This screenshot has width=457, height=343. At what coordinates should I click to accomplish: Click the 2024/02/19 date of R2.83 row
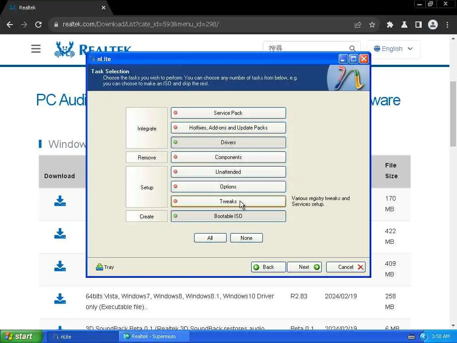click(341, 296)
